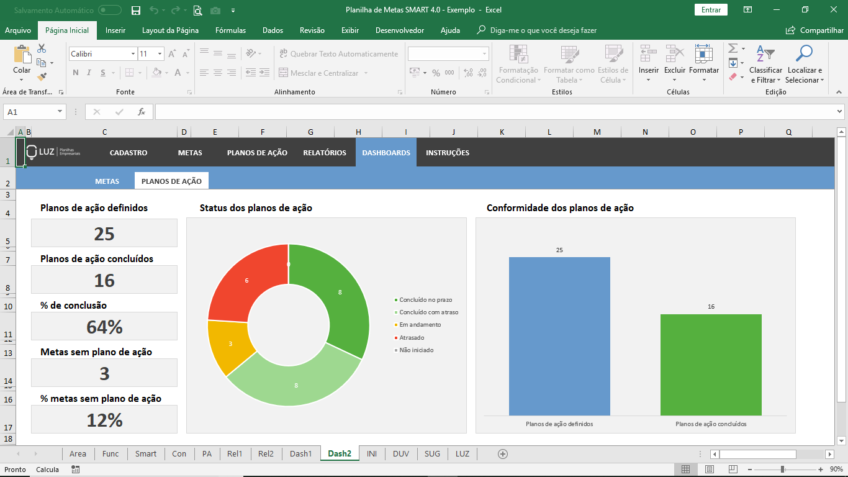Click the Classificar e Filtrar icon
The width and height of the screenshot is (848, 477).
(765, 55)
